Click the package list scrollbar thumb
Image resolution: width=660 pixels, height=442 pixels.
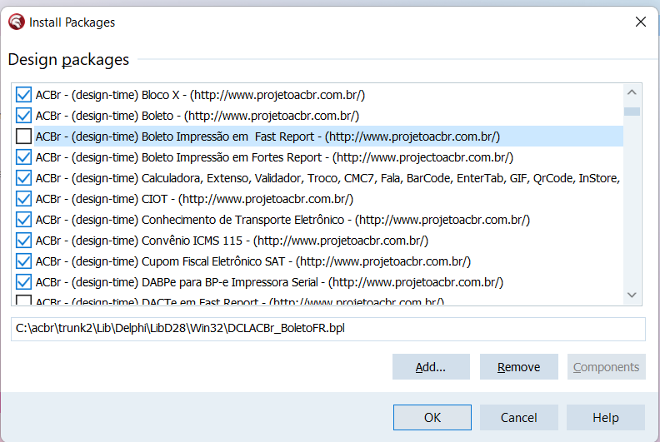click(632, 112)
